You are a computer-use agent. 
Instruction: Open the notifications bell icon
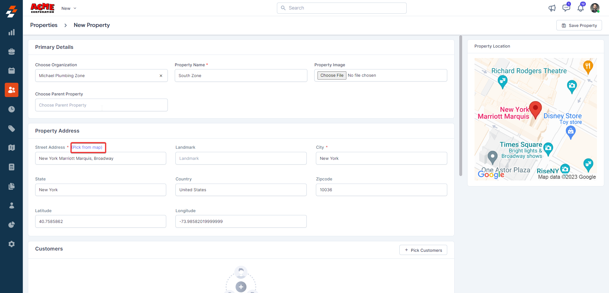[580, 8]
